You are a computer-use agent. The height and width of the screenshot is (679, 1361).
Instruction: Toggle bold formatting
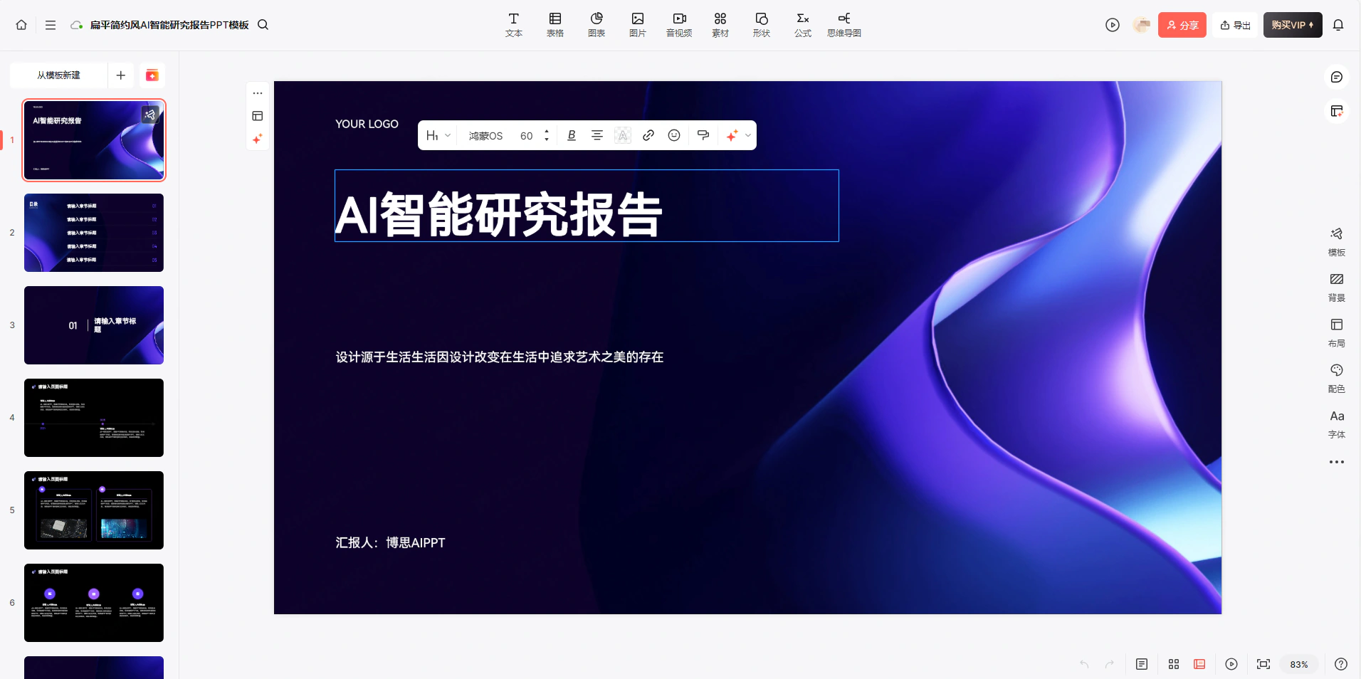click(572, 135)
